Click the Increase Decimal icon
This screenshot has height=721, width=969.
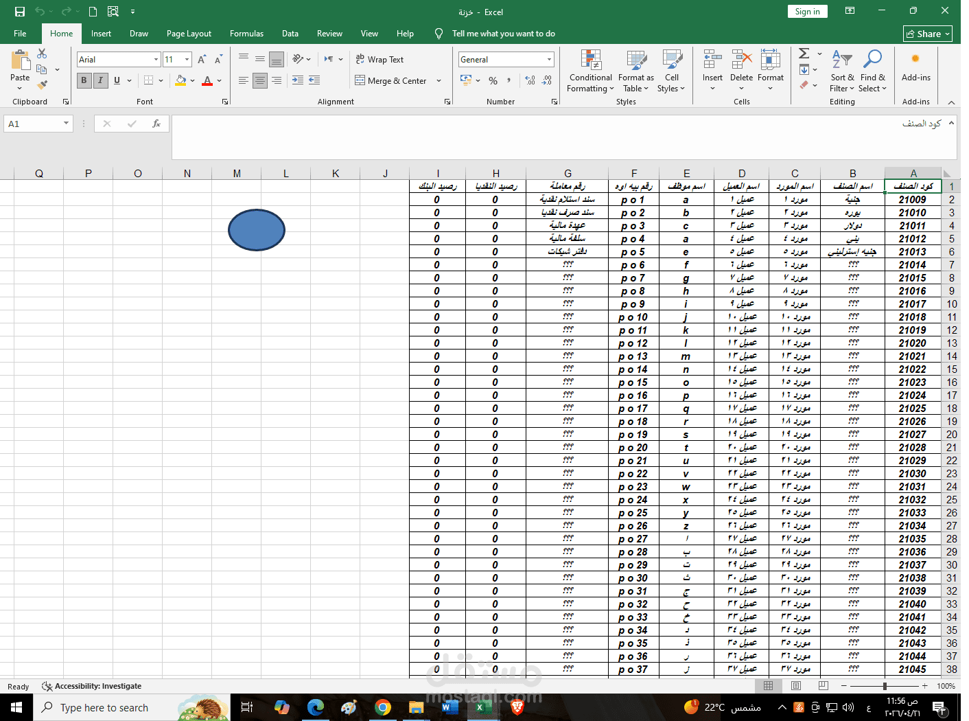tap(530, 81)
